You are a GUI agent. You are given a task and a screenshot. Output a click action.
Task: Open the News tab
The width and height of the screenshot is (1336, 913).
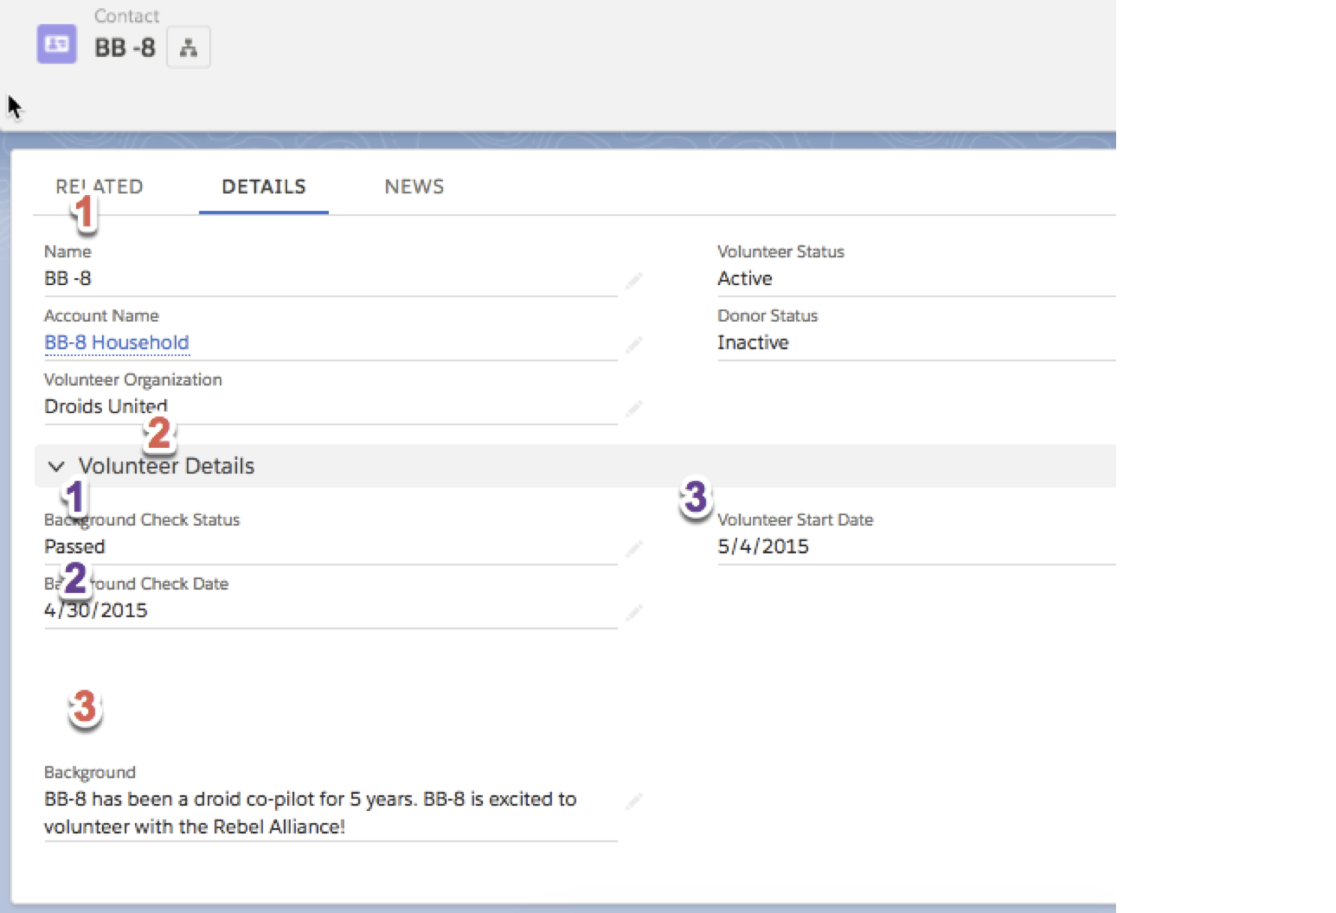[414, 186]
